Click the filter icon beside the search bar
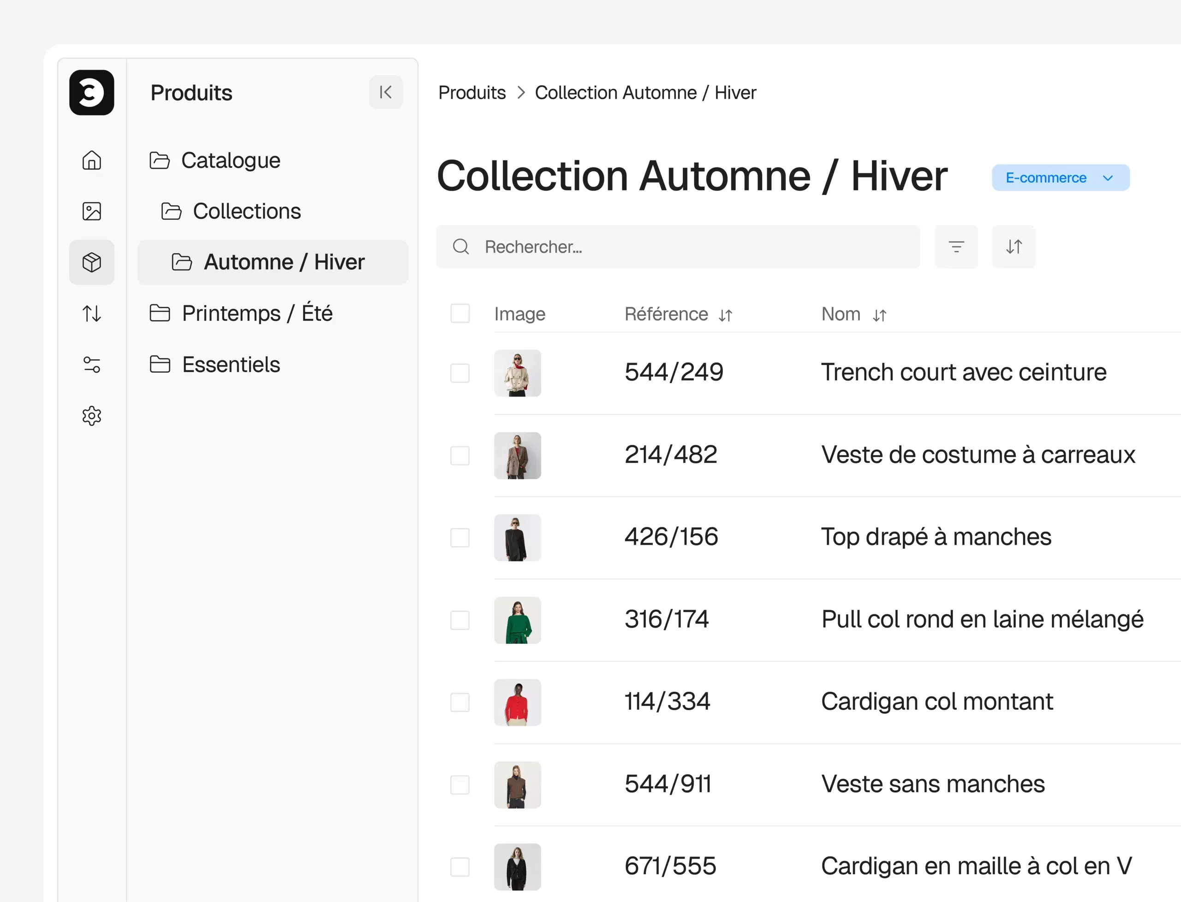The image size is (1181, 902). pos(955,246)
